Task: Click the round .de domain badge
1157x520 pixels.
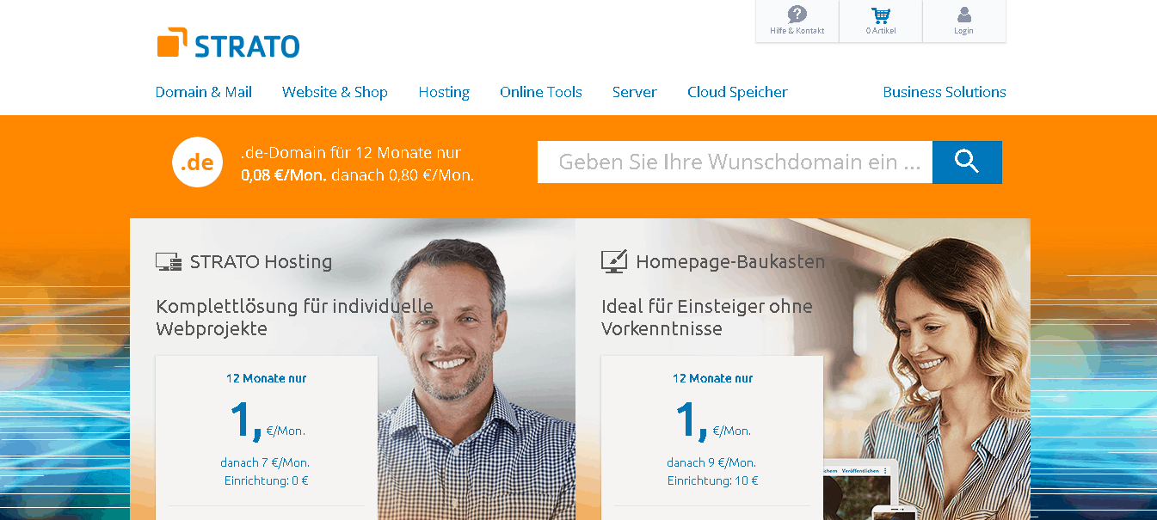Action: [198, 162]
